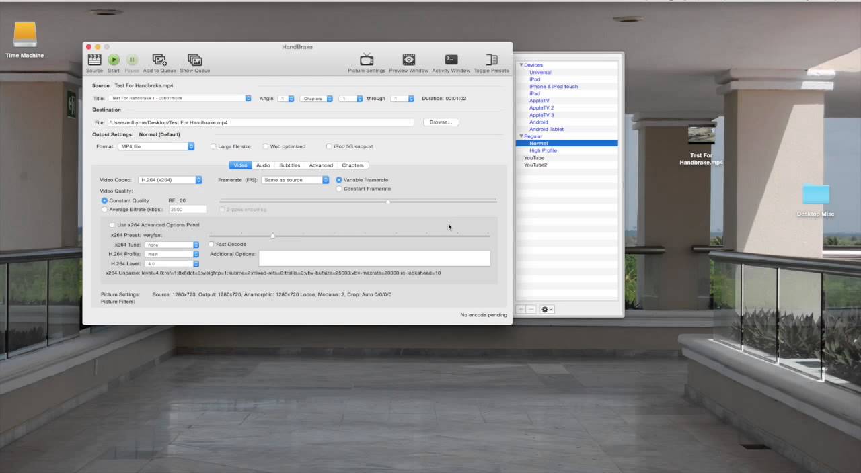Switch to the Video tab
The width and height of the screenshot is (861, 473).
pos(240,165)
